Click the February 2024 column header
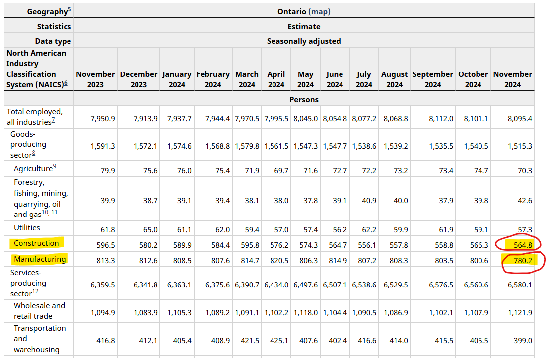This screenshot has width=547, height=358. [x=213, y=79]
